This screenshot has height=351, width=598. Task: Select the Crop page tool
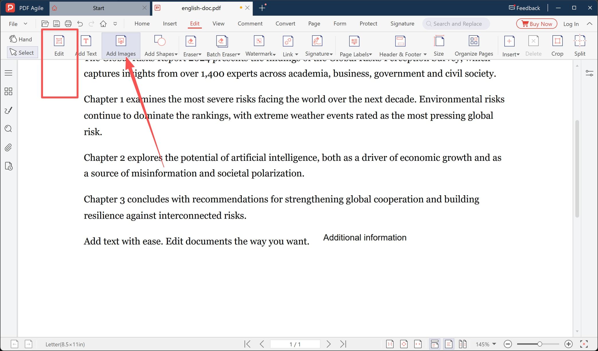[x=557, y=45]
